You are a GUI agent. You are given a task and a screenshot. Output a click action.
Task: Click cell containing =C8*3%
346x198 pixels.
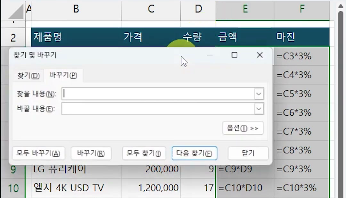pyautogui.click(x=302, y=150)
